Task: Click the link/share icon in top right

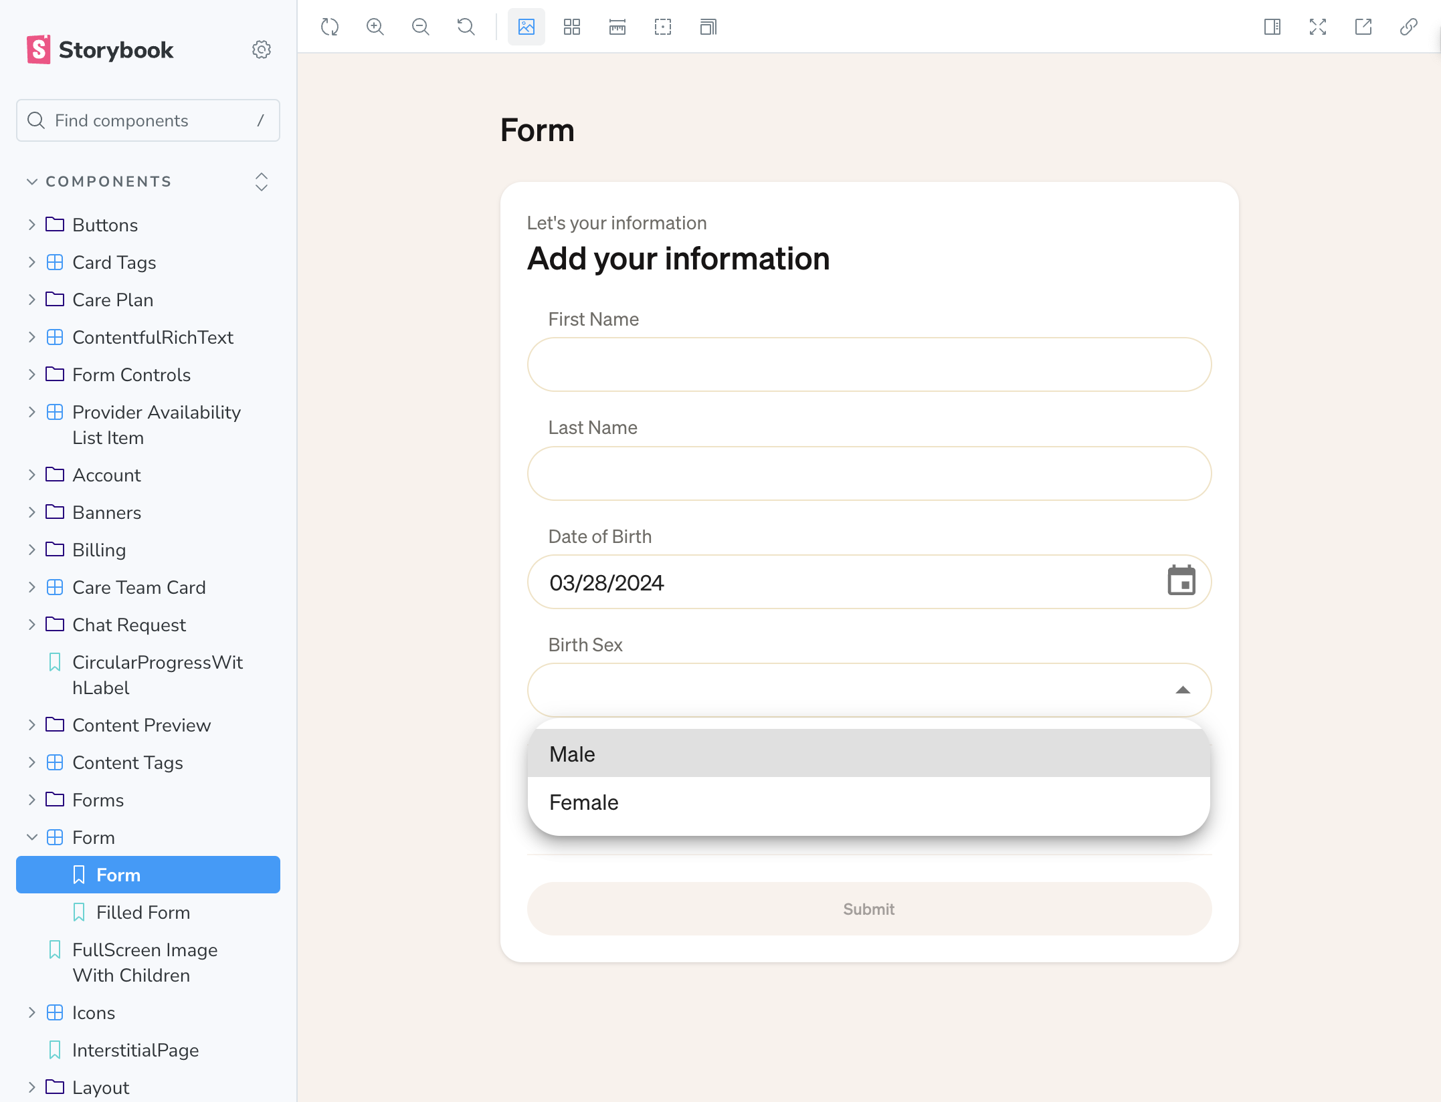Action: click(1411, 25)
